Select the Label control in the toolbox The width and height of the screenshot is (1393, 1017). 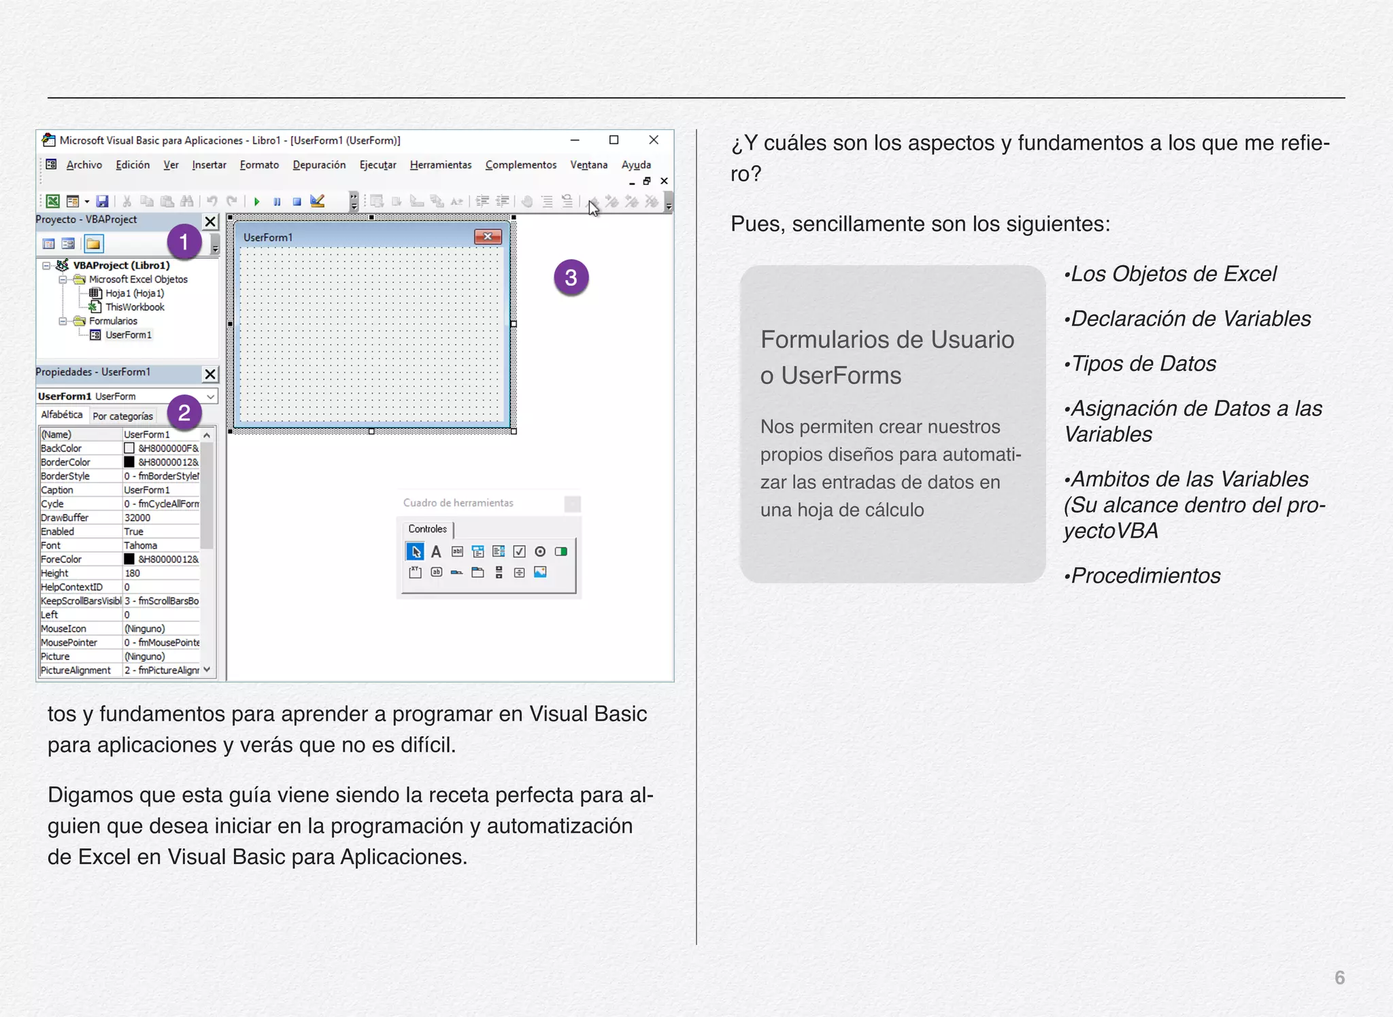436,551
